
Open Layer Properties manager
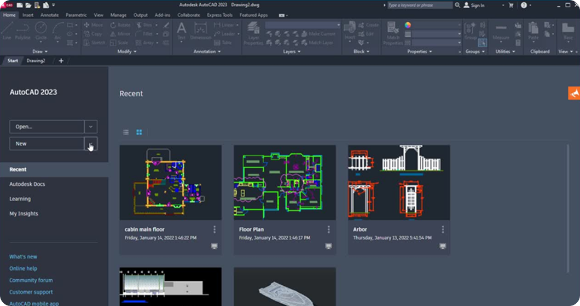point(253,33)
